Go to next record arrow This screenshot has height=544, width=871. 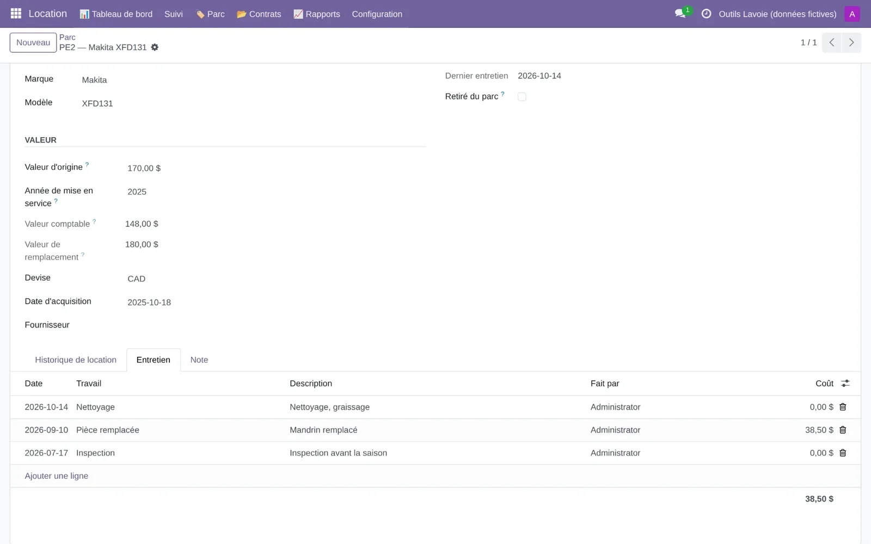851,42
